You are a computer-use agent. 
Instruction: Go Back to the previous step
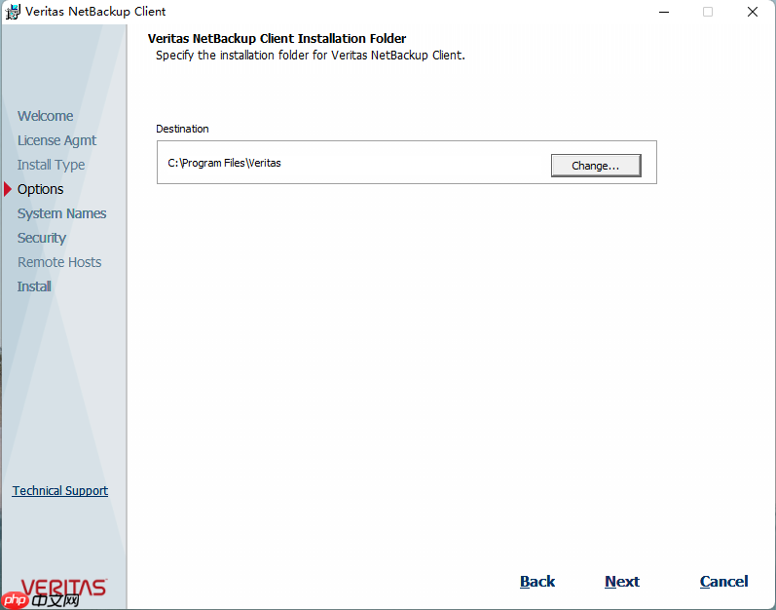click(537, 582)
